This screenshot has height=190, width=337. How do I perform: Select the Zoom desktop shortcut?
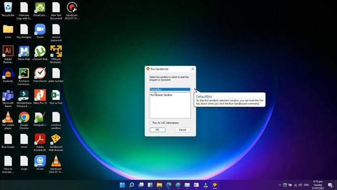(40, 31)
